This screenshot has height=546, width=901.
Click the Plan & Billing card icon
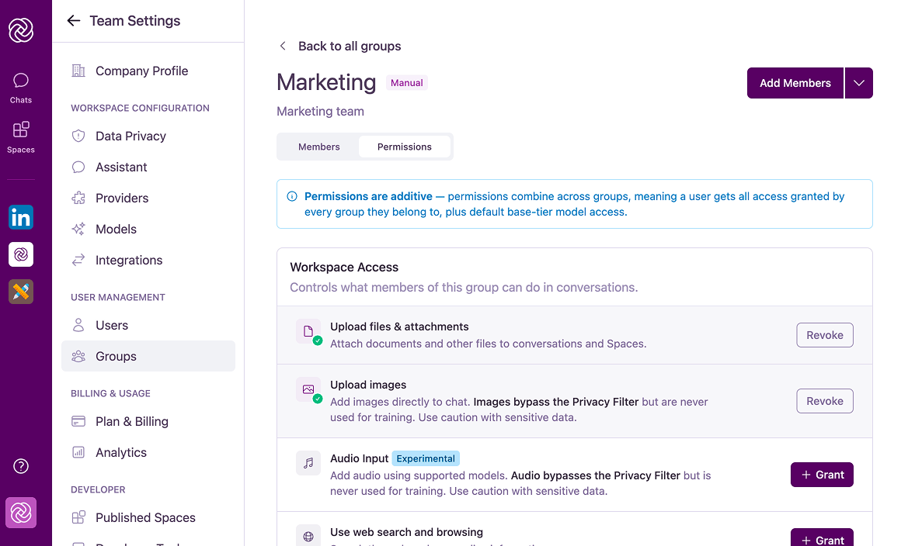(78, 422)
